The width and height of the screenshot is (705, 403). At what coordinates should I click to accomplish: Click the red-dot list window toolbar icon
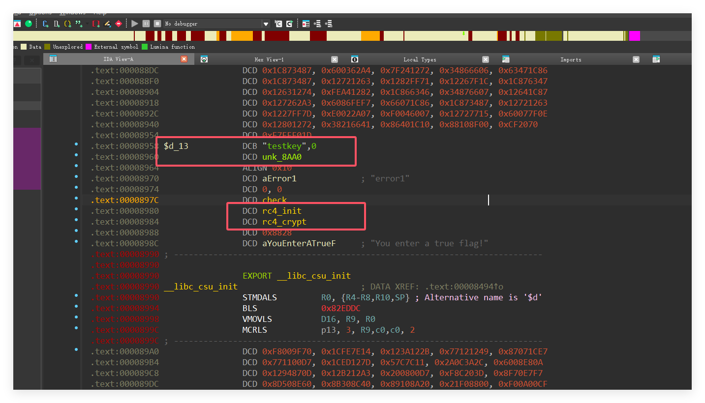306,24
